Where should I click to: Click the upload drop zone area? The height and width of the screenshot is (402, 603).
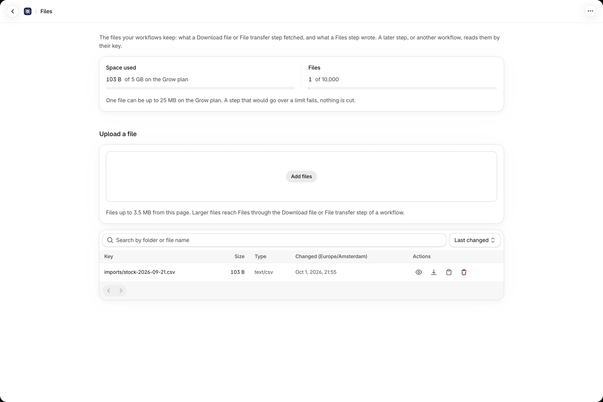tap(301, 177)
